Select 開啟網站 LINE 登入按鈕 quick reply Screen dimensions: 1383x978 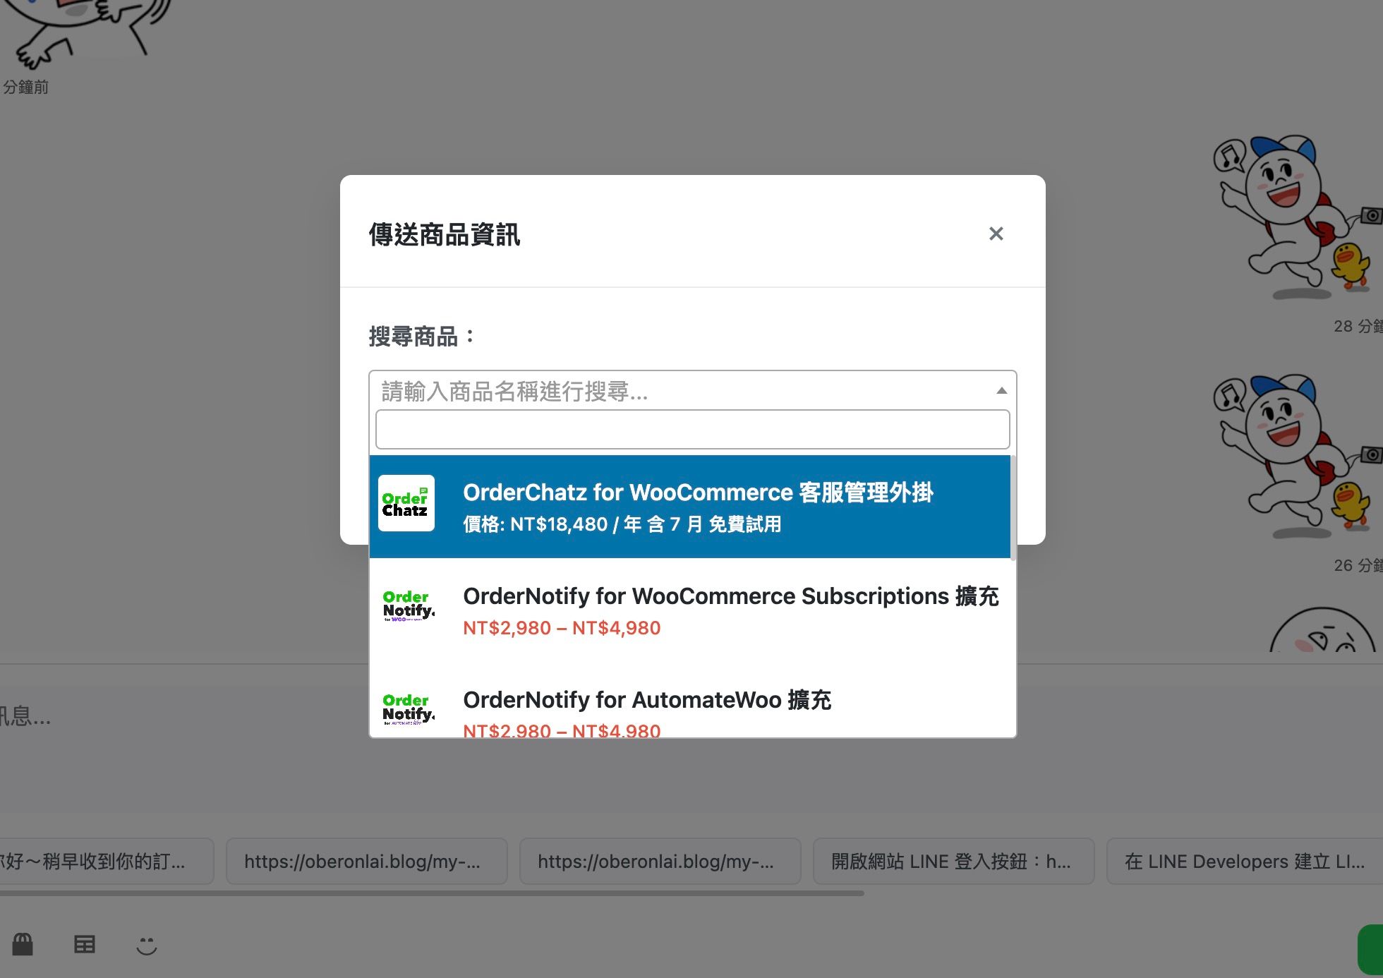[x=953, y=861]
